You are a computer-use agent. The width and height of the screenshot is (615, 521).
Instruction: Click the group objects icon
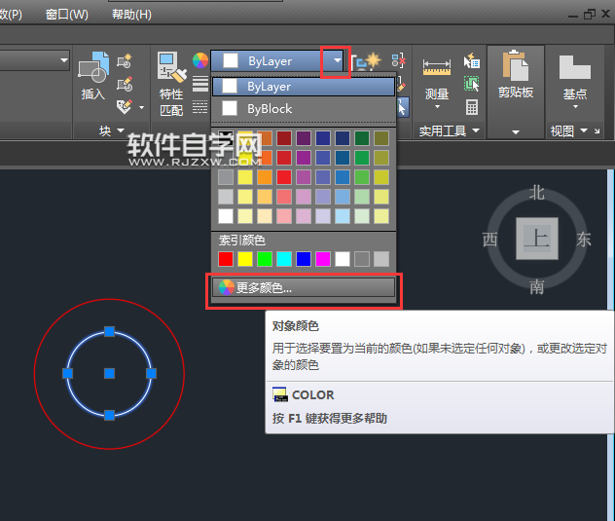coord(366,61)
